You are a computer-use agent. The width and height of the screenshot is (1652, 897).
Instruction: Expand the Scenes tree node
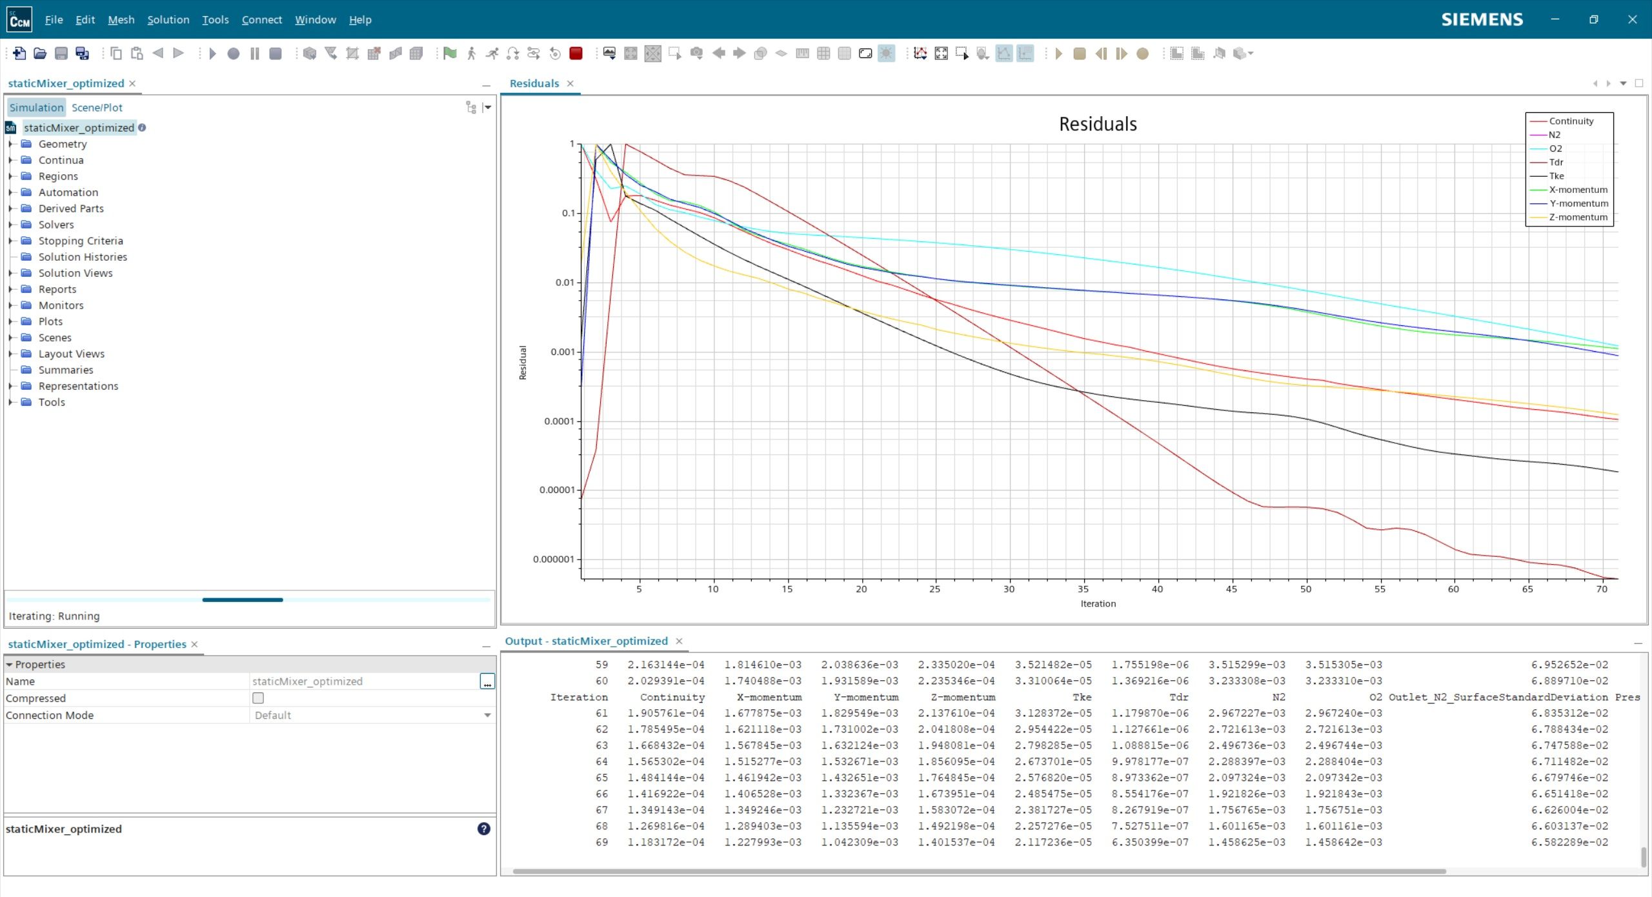10,338
